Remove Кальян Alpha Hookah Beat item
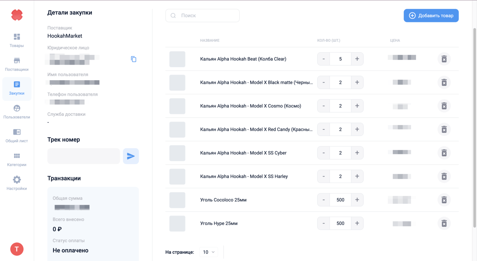The image size is (477, 261). pos(444,59)
